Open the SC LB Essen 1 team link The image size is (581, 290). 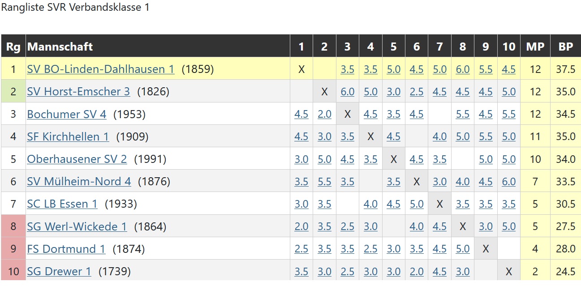pyautogui.click(x=62, y=204)
